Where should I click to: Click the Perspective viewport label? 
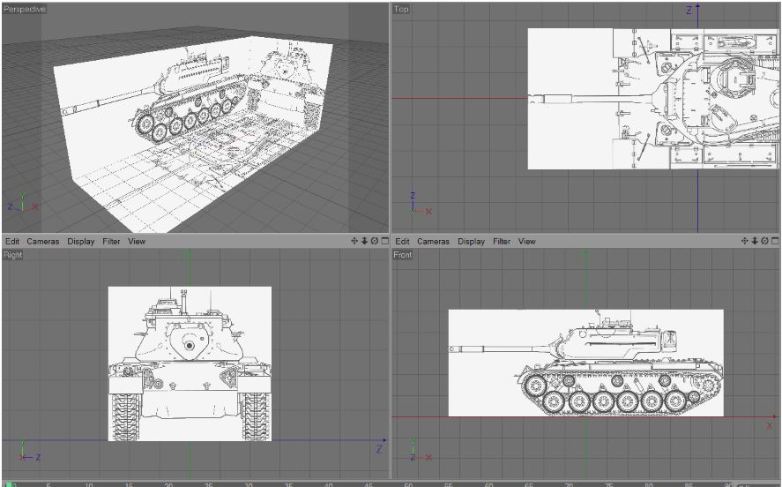click(24, 9)
